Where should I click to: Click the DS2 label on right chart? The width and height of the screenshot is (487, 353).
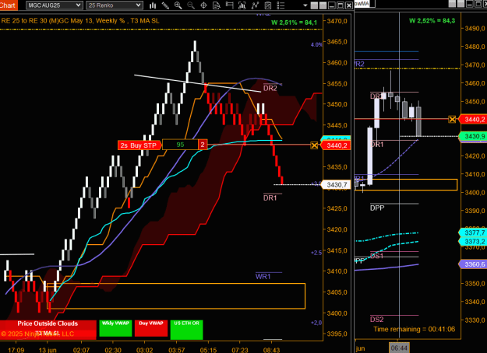pos(376,320)
